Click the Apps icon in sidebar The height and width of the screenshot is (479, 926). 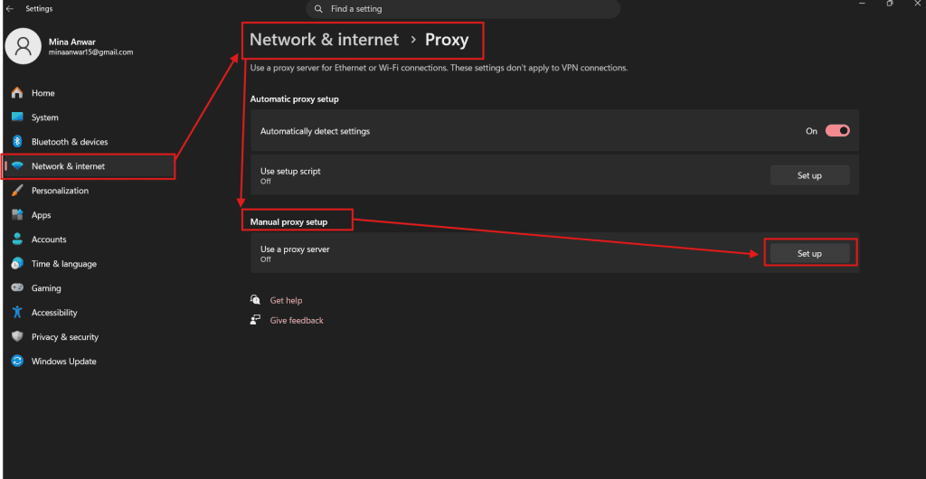coord(17,215)
